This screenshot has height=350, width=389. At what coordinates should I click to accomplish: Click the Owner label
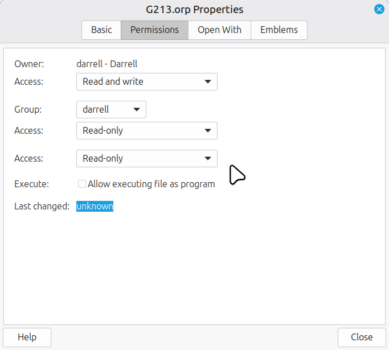point(29,64)
